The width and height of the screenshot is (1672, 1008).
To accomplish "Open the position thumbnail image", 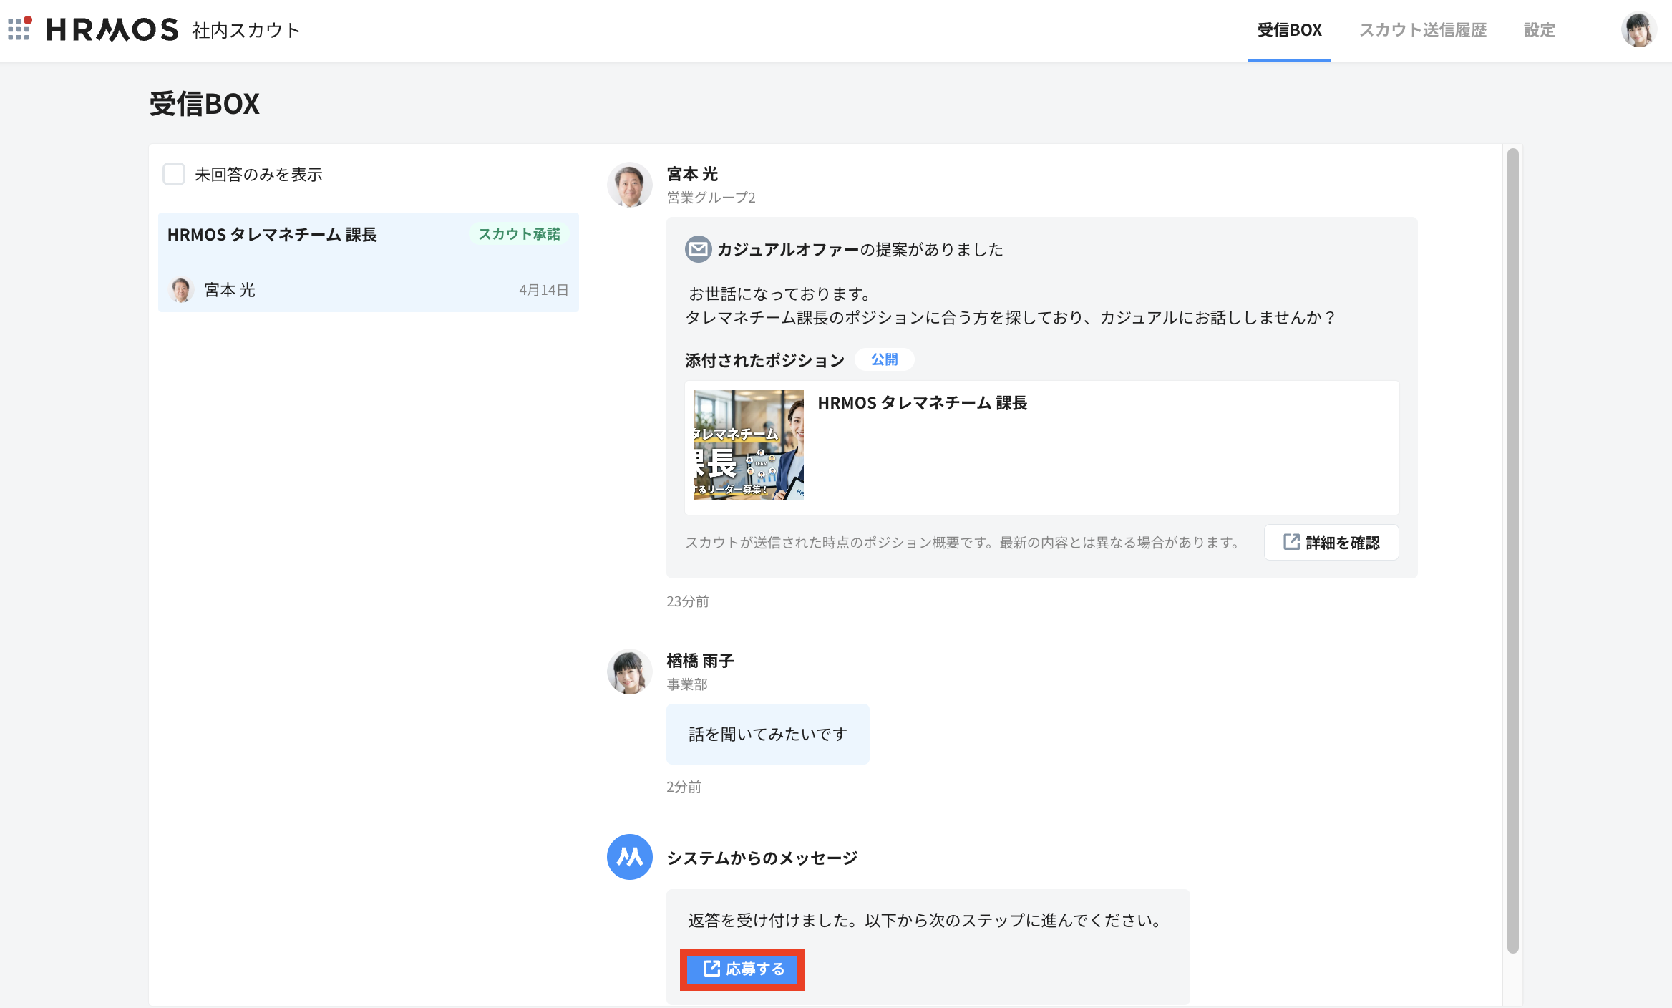I will pyautogui.click(x=749, y=445).
